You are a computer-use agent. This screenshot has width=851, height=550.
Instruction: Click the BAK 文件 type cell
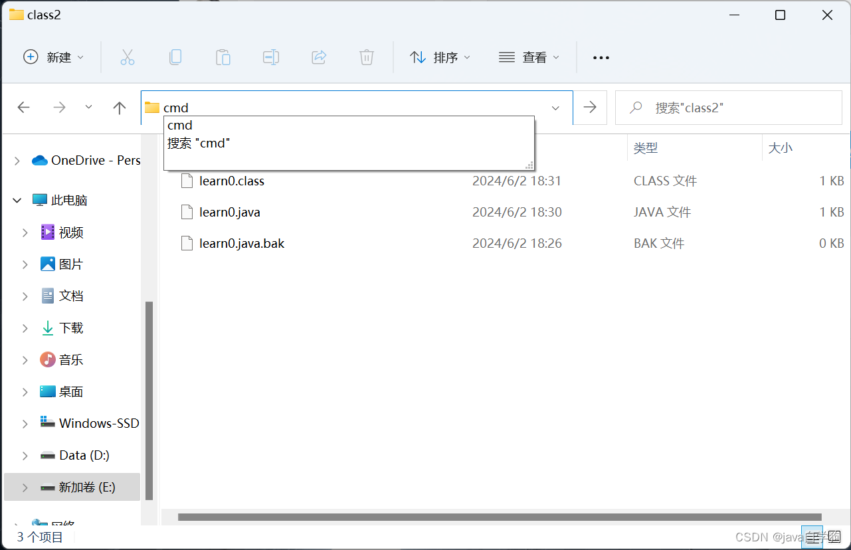point(659,243)
